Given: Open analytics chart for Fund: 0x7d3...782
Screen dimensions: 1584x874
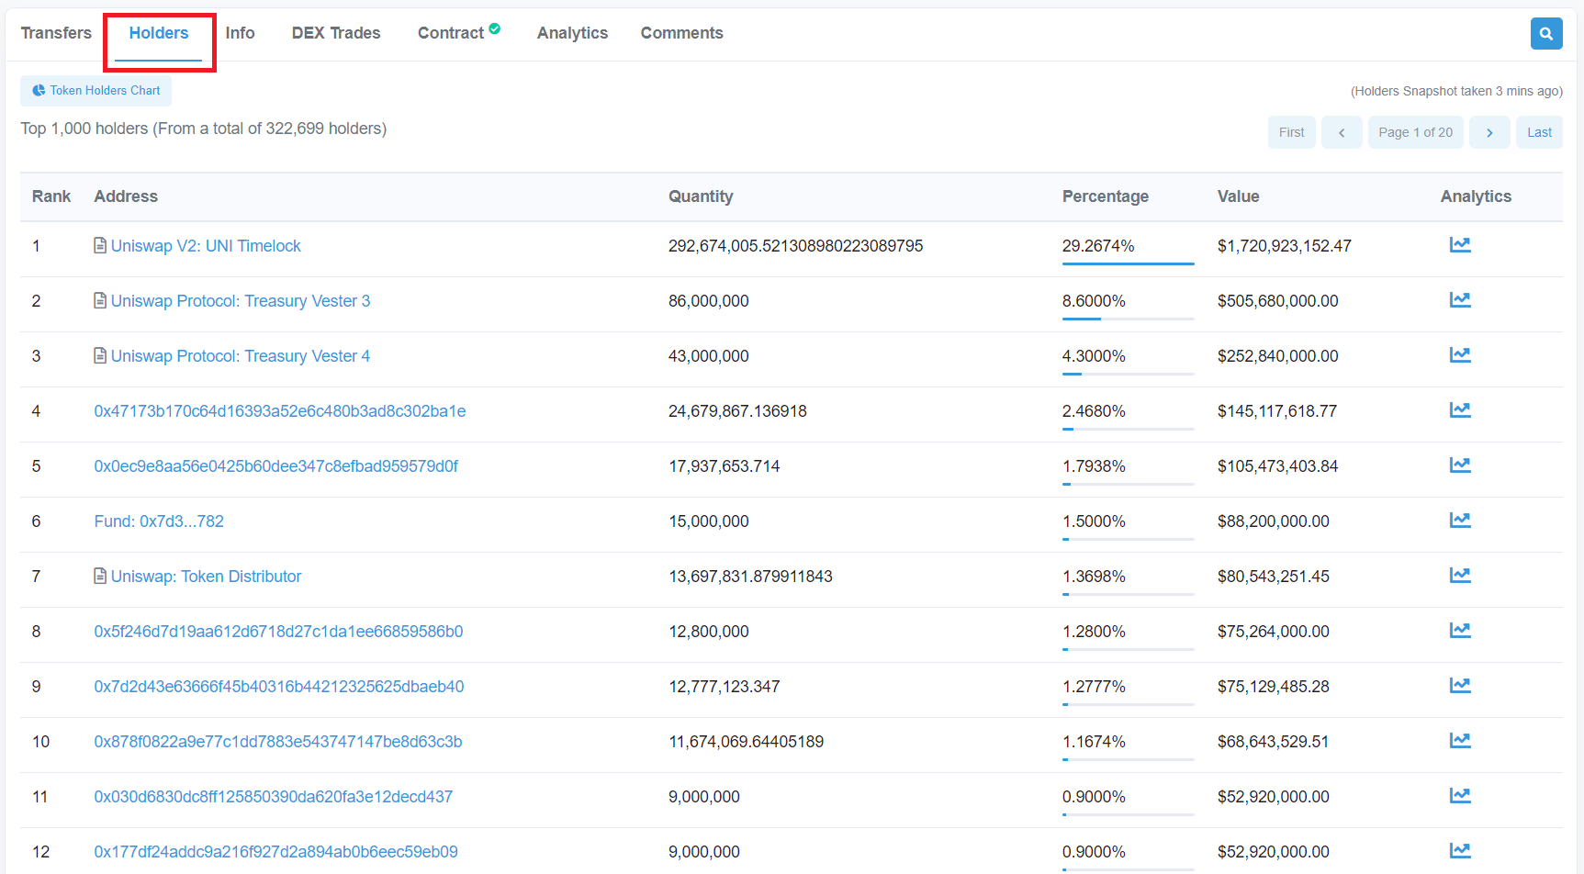Looking at the screenshot, I should pyautogui.click(x=1460, y=521).
